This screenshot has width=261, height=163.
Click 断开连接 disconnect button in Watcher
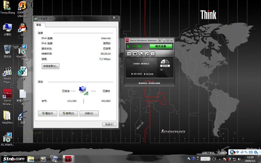[x=161, y=46]
